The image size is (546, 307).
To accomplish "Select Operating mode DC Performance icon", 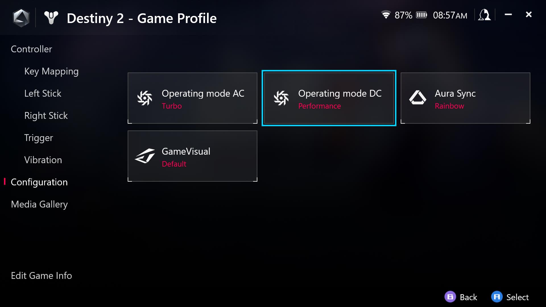I will [x=281, y=99].
